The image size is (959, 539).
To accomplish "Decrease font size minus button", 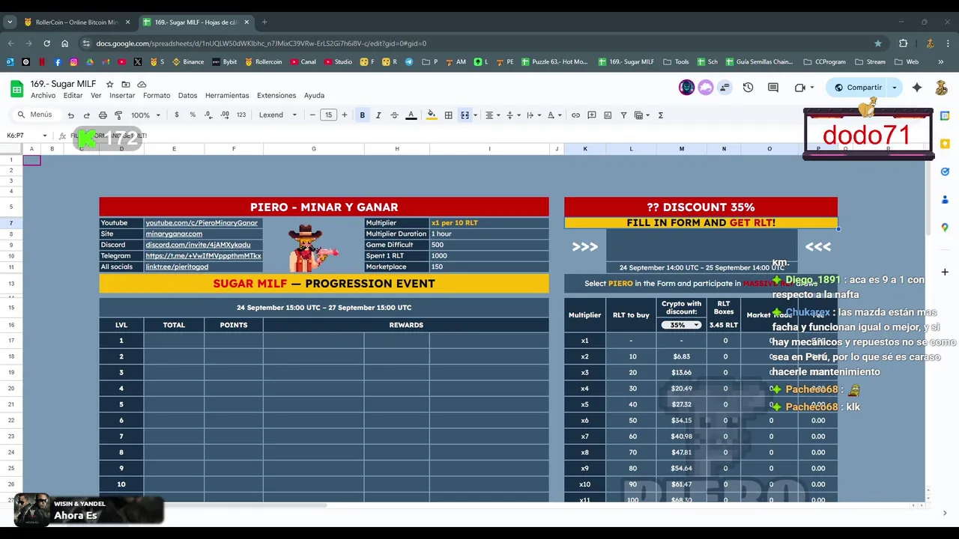I will coord(312,115).
